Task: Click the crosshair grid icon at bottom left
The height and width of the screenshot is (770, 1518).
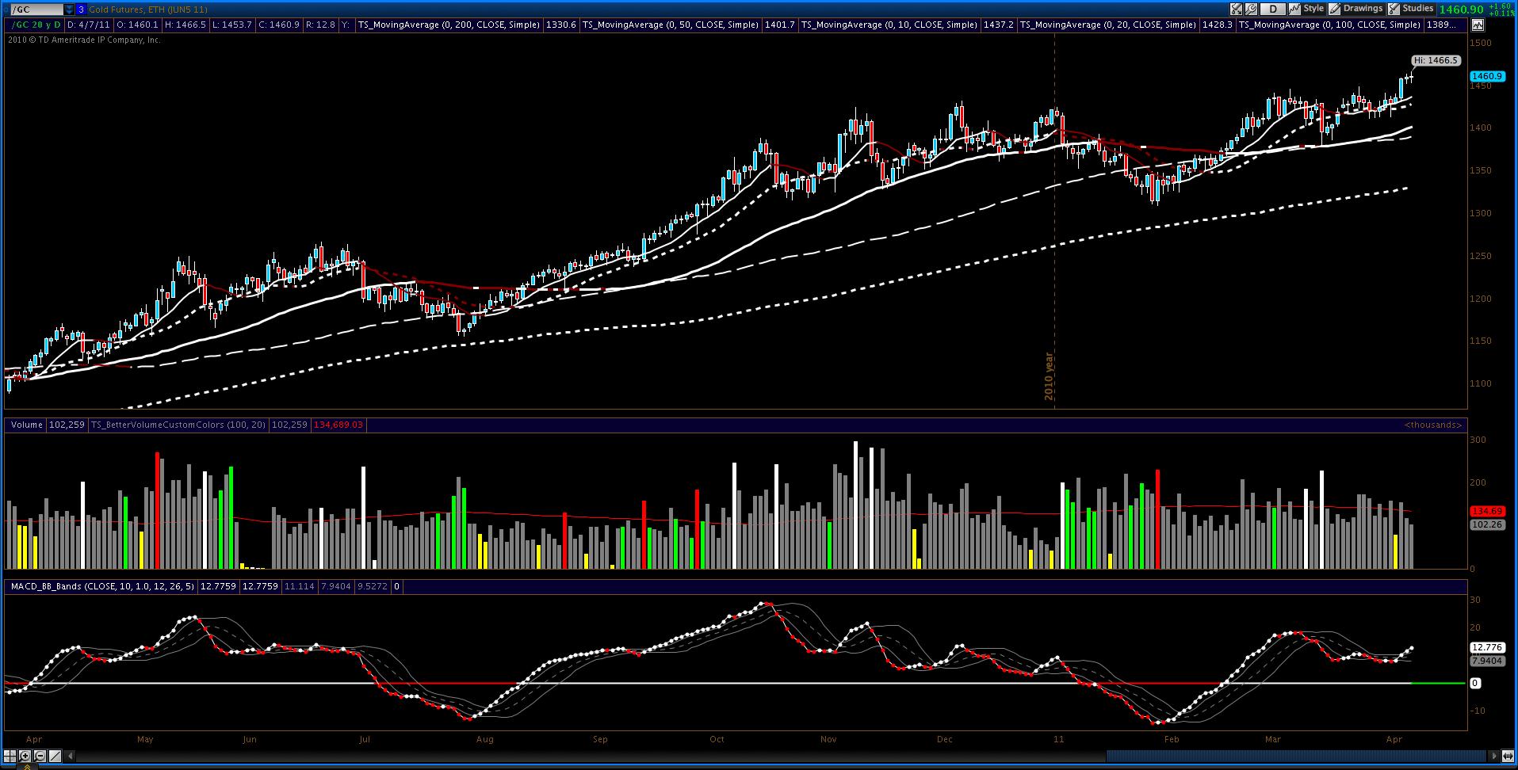Action: click(11, 756)
